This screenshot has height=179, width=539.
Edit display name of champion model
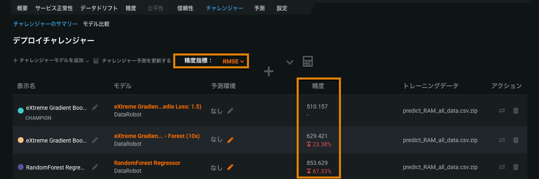tap(95, 107)
